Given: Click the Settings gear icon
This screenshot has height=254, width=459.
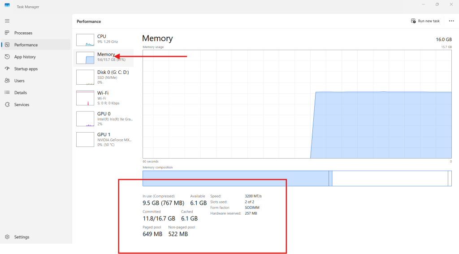Looking at the screenshot, I should pos(7,237).
